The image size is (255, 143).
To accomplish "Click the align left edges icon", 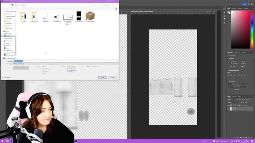I will pyautogui.click(x=229, y=75).
